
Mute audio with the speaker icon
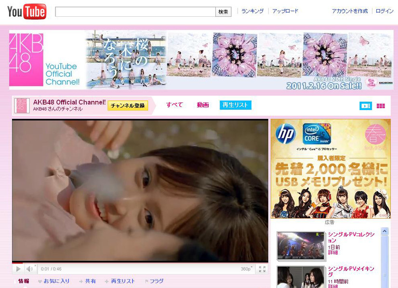pyautogui.click(x=29, y=269)
